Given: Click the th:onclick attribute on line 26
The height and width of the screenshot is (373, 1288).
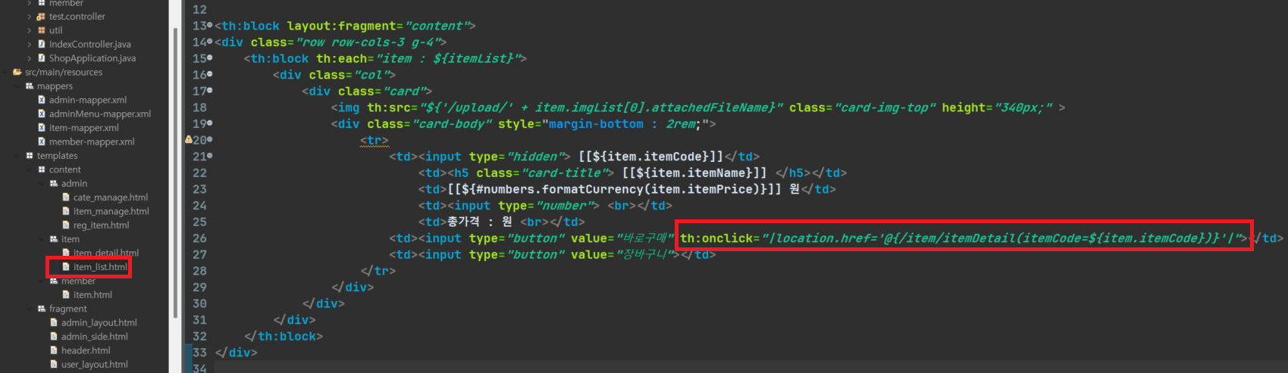Looking at the screenshot, I should point(964,238).
